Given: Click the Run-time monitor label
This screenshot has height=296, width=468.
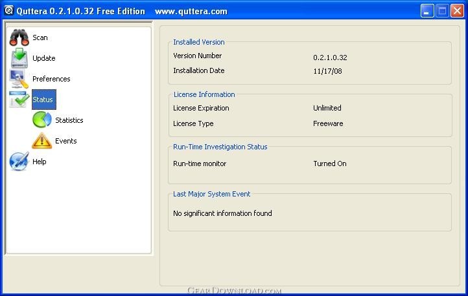Looking at the screenshot, I should (200, 164).
